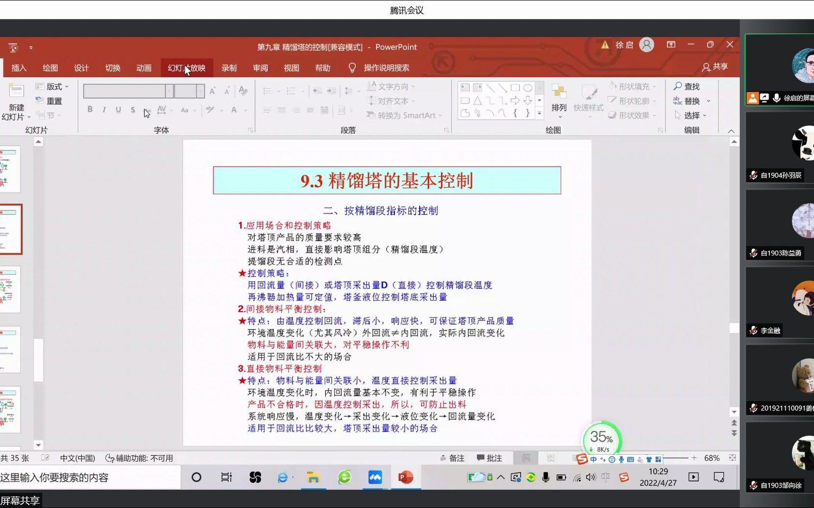This screenshot has width=814, height=508.
Task: Toggle Bold formatting
Action: click(x=90, y=109)
